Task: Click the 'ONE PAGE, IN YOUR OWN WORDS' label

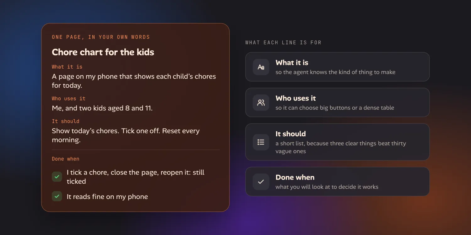Action: tap(101, 37)
